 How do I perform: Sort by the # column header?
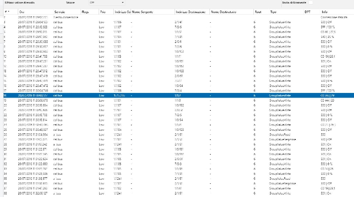pos(11,12)
